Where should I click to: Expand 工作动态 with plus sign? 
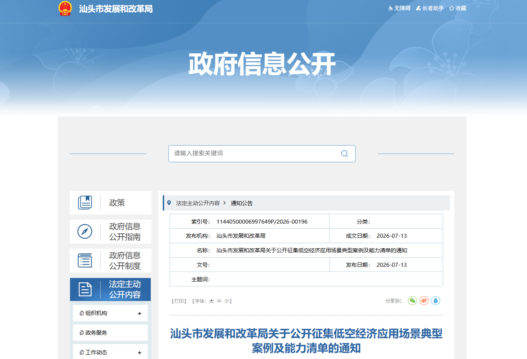139,353
